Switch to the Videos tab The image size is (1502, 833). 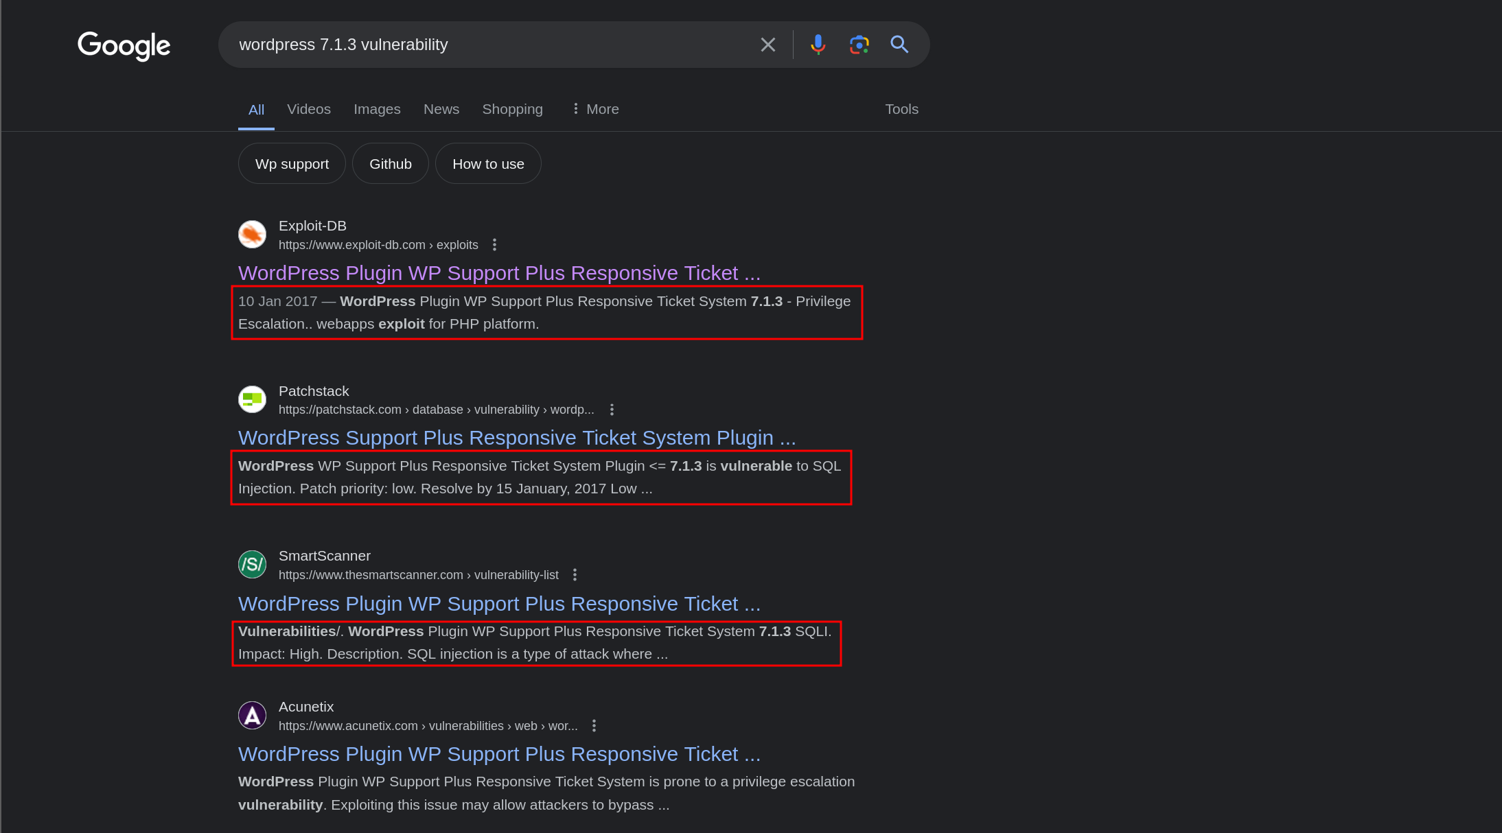pyautogui.click(x=308, y=109)
